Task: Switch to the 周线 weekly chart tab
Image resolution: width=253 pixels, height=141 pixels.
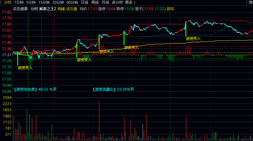Action: pyautogui.click(x=95, y=2)
